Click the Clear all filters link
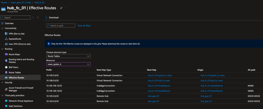 coord(84,26)
